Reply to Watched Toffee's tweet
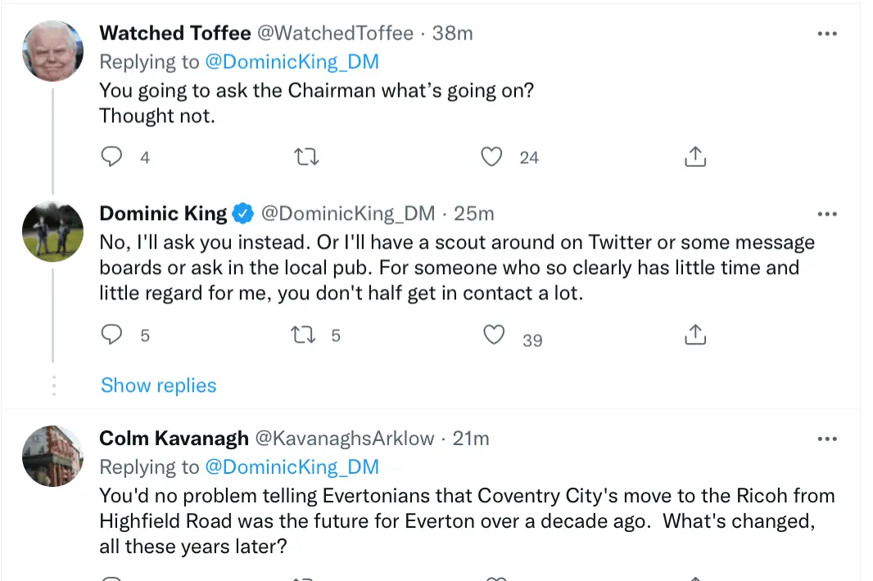This screenshot has height=581, width=873. point(111,157)
